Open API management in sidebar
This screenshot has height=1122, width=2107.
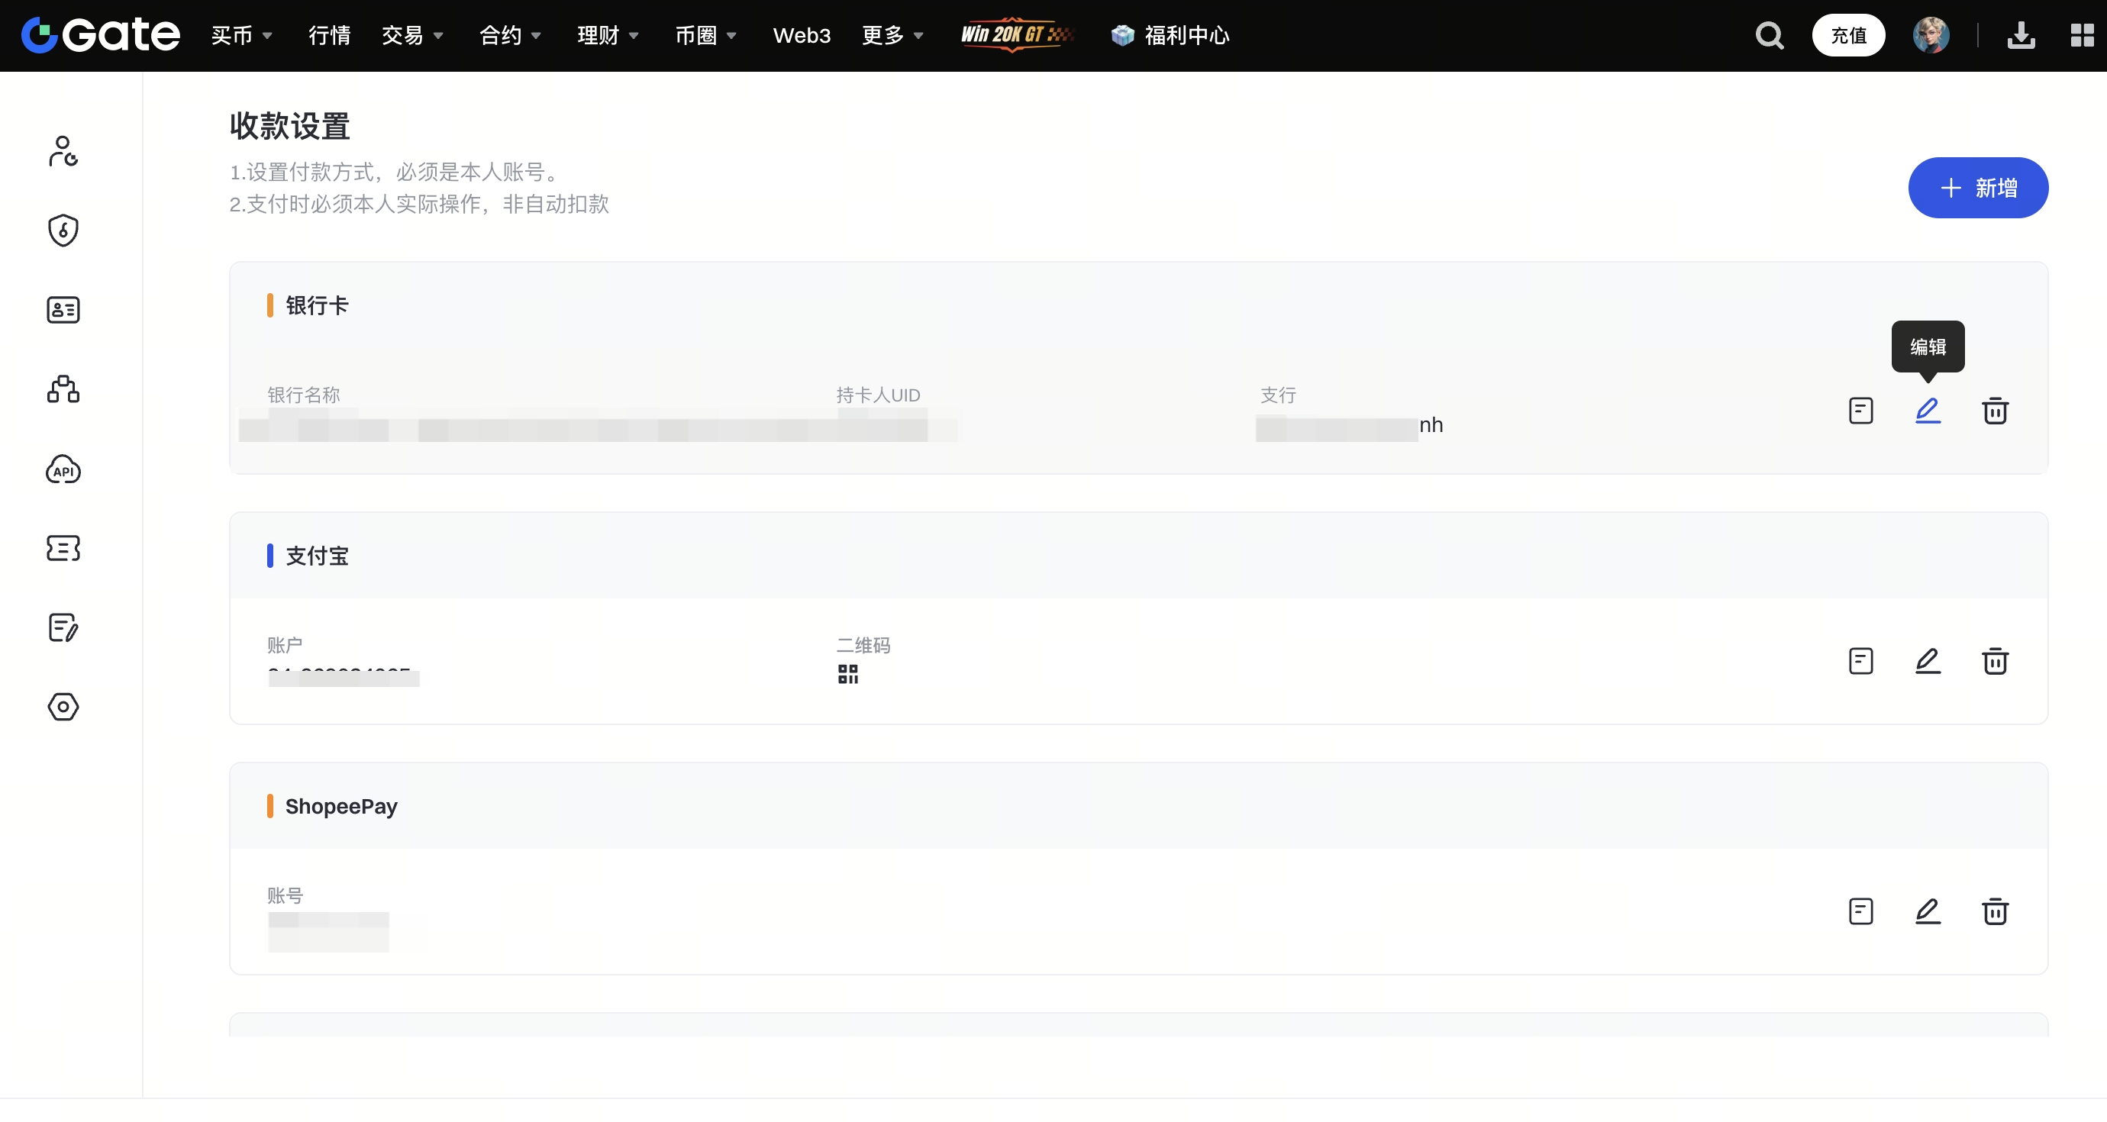63,469
